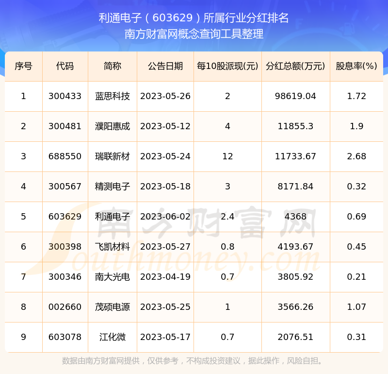
Task: Click dividend yield 0.21
Action: point(356,277)
